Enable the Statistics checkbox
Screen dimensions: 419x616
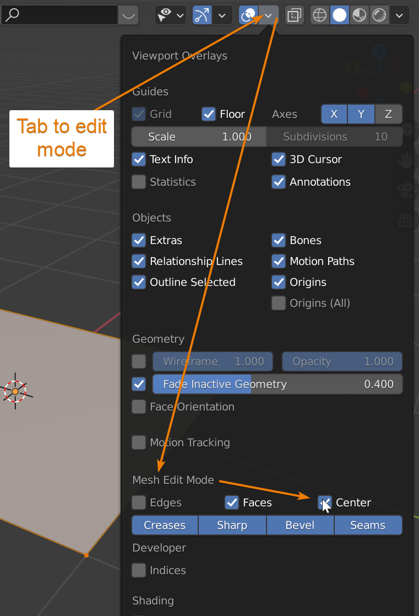coord(139,182)
